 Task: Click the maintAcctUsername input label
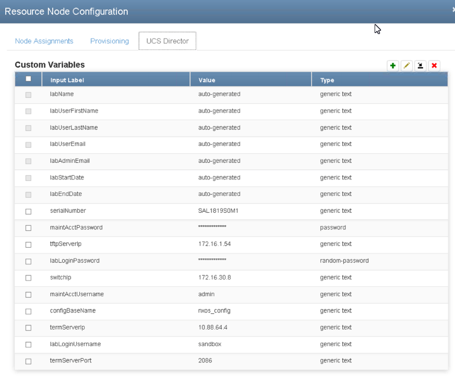[77, 294]
